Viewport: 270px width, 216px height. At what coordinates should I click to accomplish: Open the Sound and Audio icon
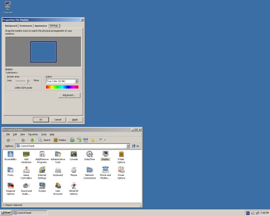pyautogui.click(x=26, y=189)
